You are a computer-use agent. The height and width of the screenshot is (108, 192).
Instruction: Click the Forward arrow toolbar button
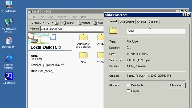(x=48, y=23)
